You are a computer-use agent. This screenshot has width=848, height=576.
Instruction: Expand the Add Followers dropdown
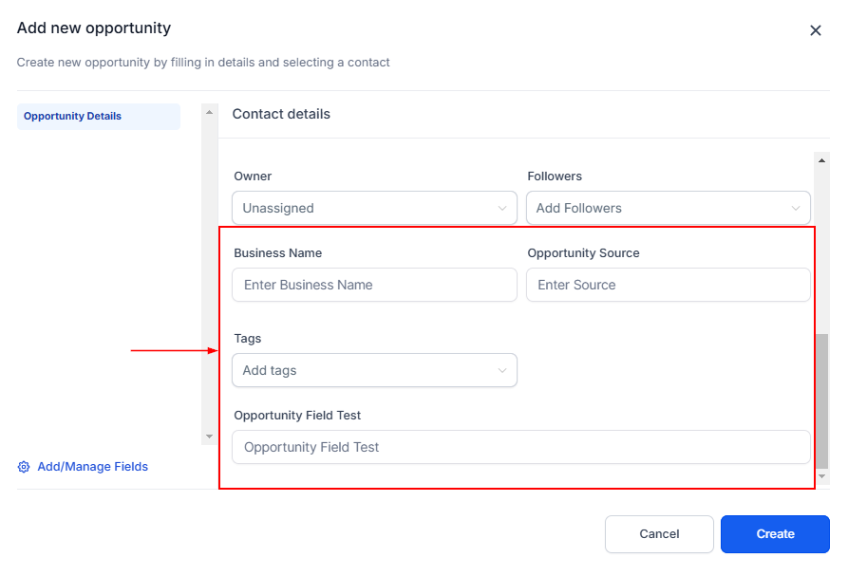pyautogui.click(x=660, y=208)
